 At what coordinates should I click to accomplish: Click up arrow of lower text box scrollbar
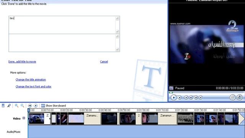118,36
